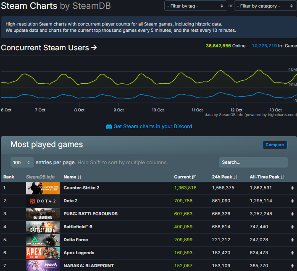Expand the entries per page selector
The image size is (297, 271).
point(22,162)
